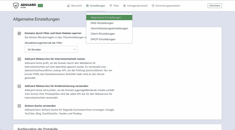Open Anfragenprotokoll in navigation
Image resolution: width=235 pixels, height=130 pixels.
tap(135, 6)
